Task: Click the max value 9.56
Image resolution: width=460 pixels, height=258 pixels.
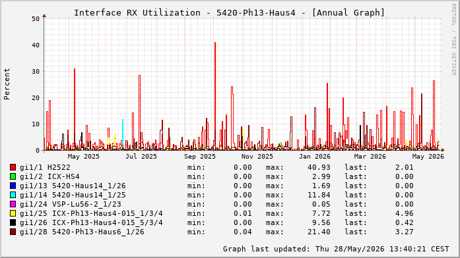Action: click(x=321, y=222)
